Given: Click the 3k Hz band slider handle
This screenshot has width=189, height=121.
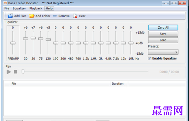Looking at the screenshot, I should click(101, 43).
